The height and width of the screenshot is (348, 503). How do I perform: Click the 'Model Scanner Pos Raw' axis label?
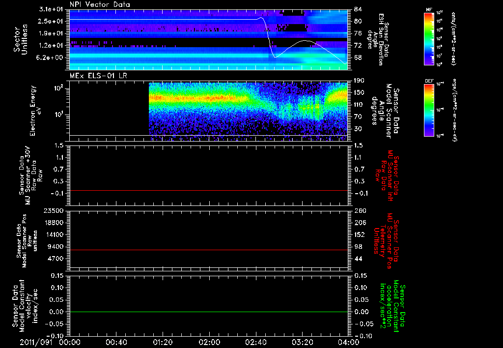(27, 241)
